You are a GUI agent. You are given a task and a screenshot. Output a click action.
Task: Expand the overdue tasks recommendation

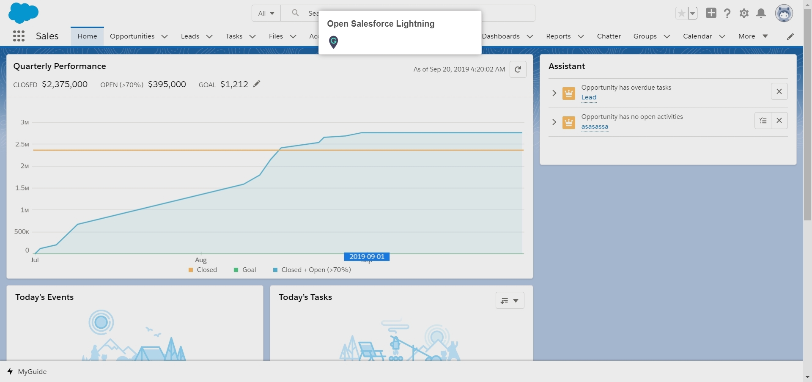coord(554,93)
